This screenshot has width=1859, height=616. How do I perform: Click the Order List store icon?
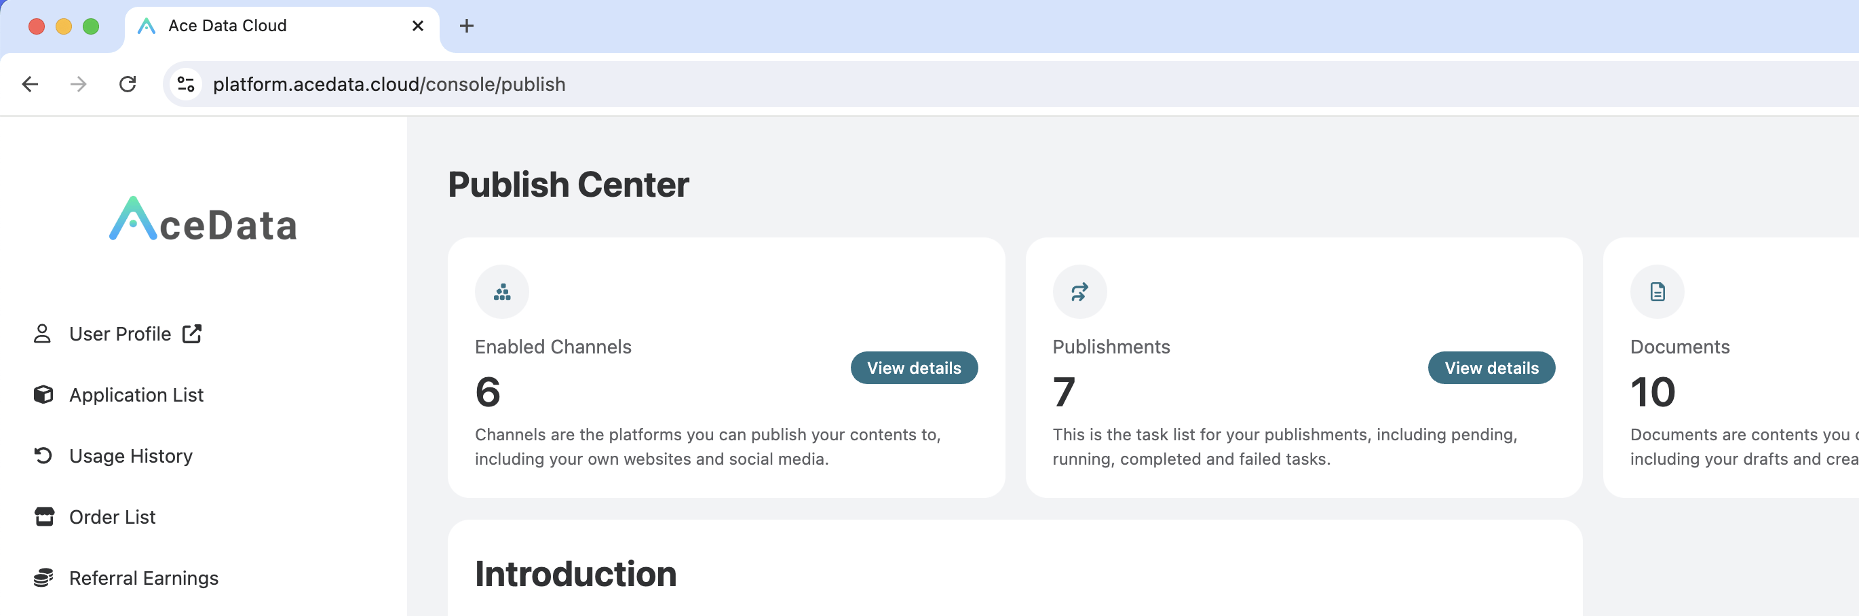tap(44, 516)
